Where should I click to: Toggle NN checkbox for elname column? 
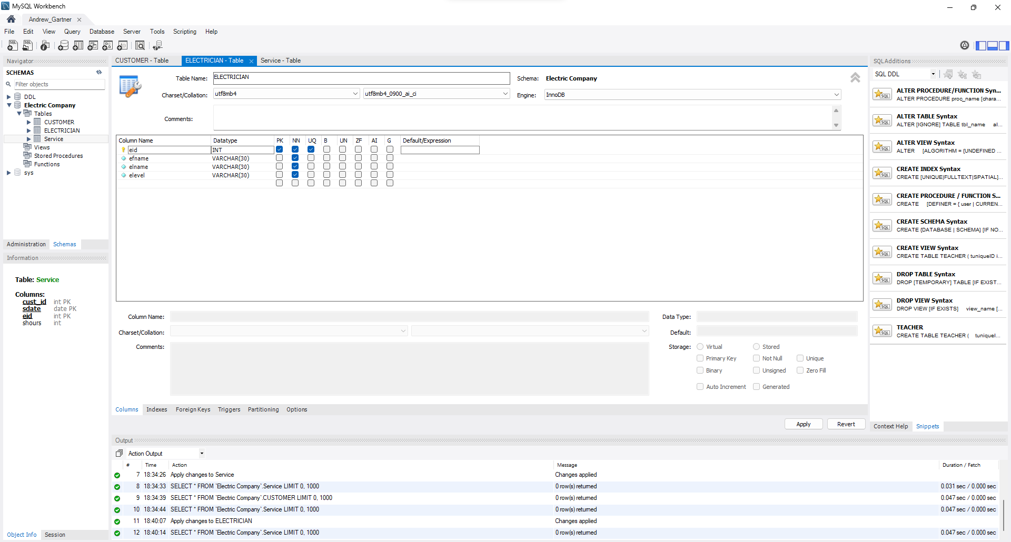[x=295, y=166]
